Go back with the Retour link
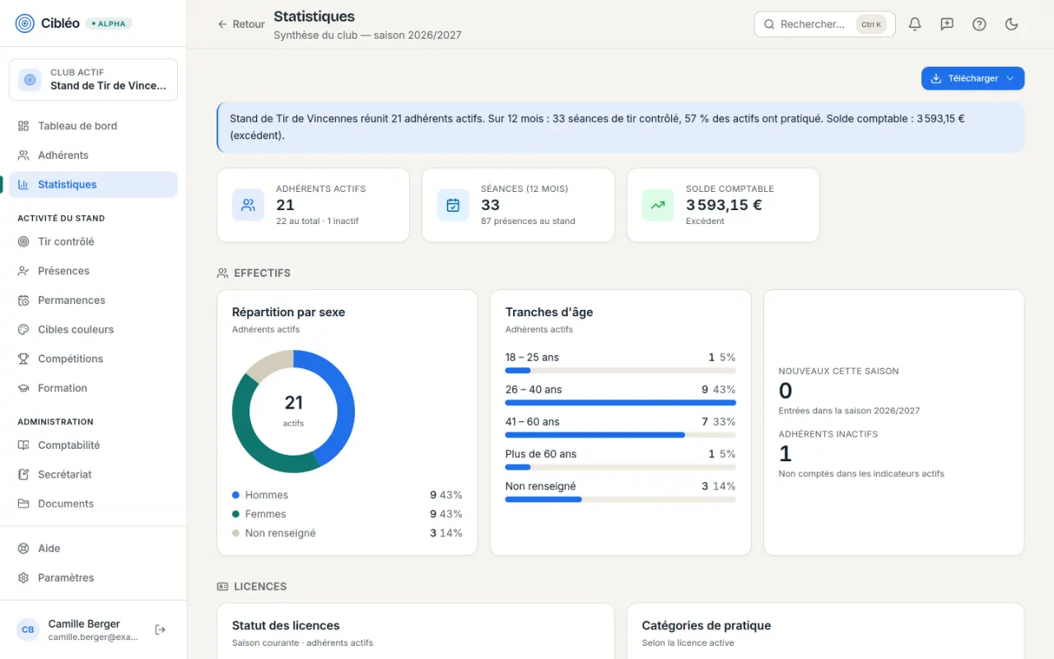 [241, 25]
